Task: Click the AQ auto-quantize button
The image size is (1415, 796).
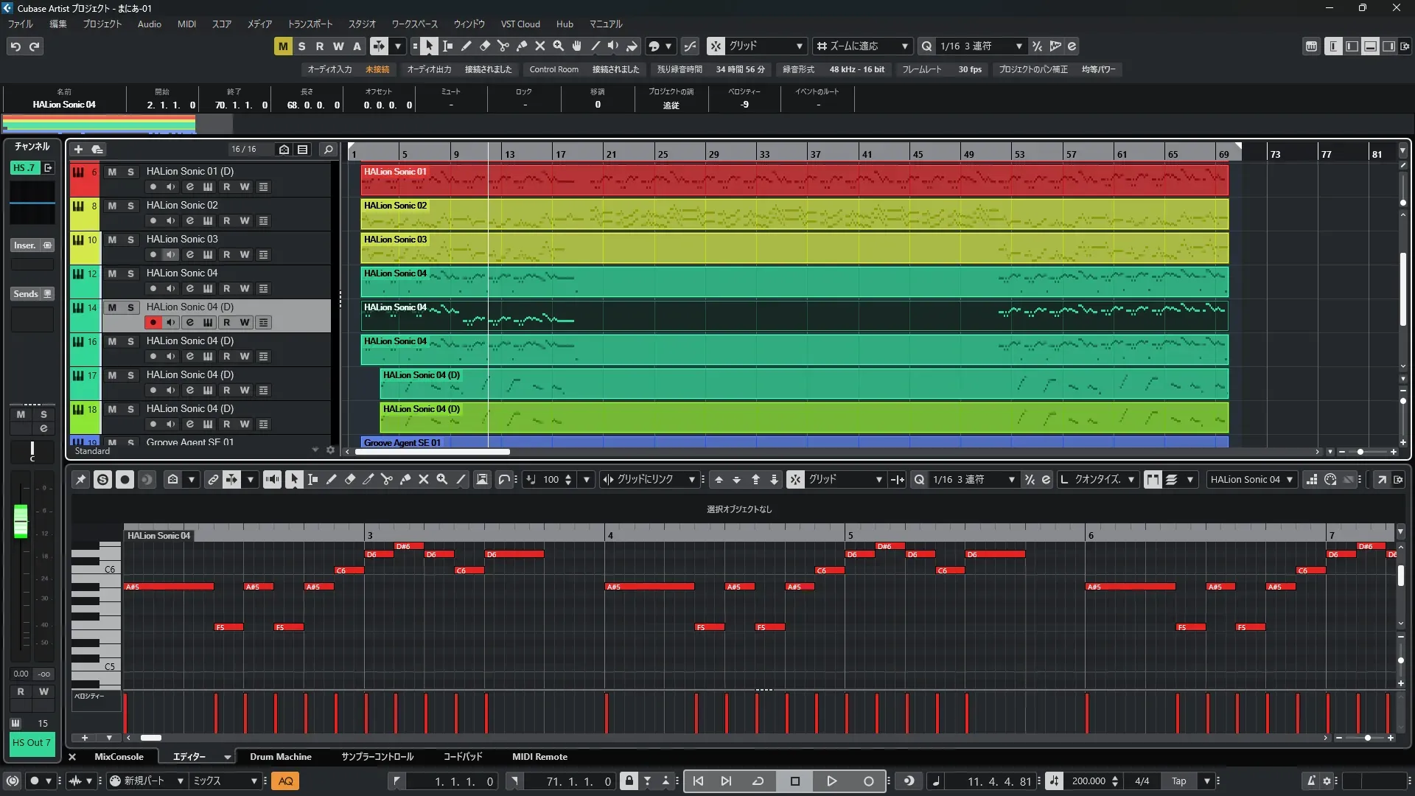Action: 285,781
